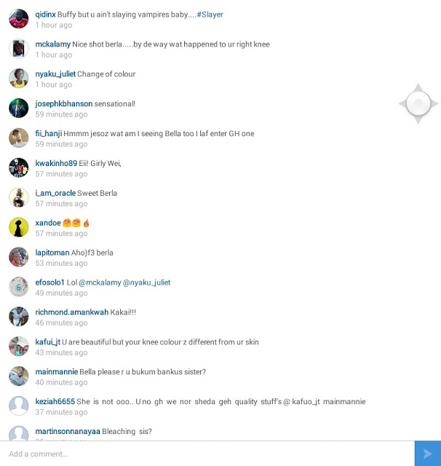Open kwakinho89 username link
441x466 pixels.
pos(56,163)
